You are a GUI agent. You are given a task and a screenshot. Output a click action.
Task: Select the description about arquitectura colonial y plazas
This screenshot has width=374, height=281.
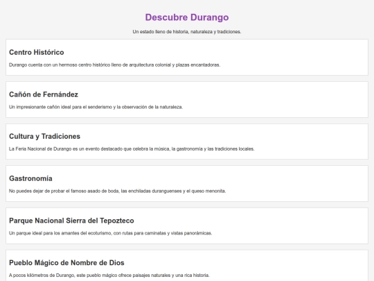pyautogui.click(x=114, y=65)
